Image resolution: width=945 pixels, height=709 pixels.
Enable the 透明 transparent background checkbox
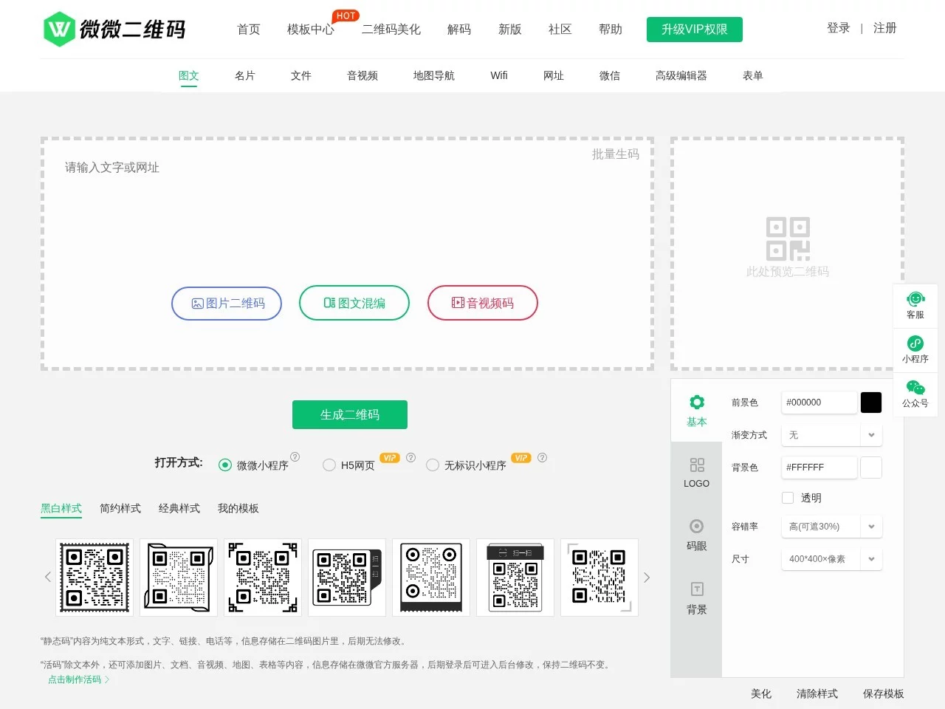click(788, 497)
